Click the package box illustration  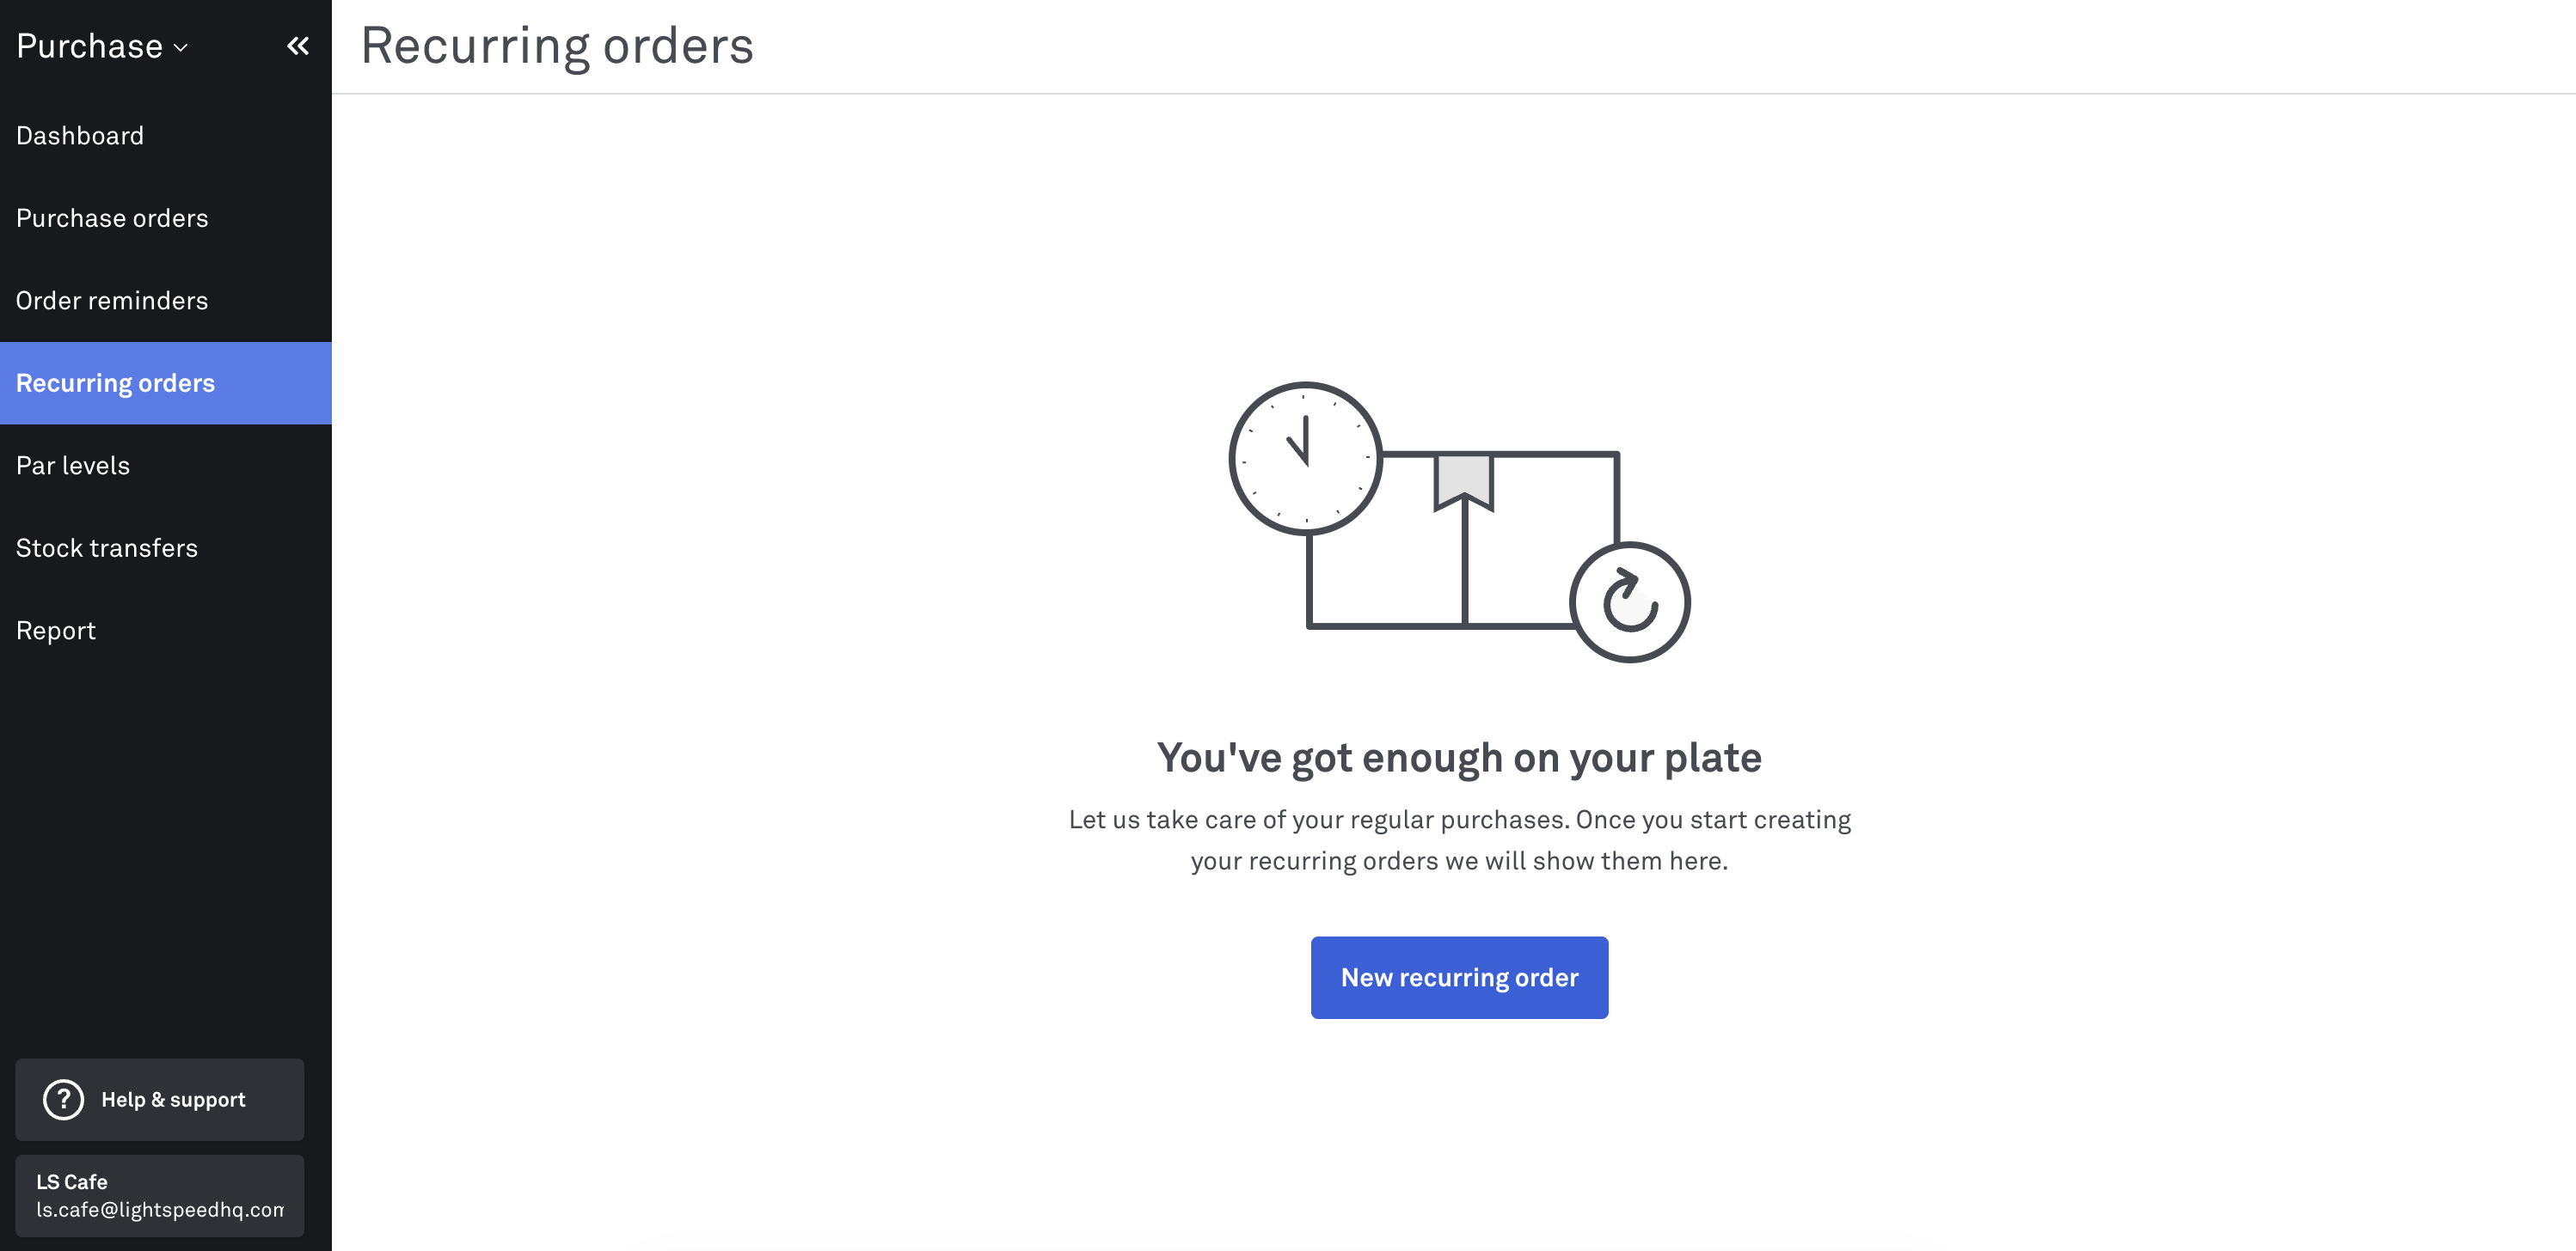[x=1463, y=540]
